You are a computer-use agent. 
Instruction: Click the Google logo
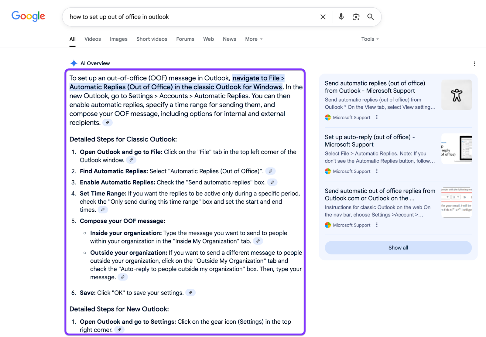point(28,16)
